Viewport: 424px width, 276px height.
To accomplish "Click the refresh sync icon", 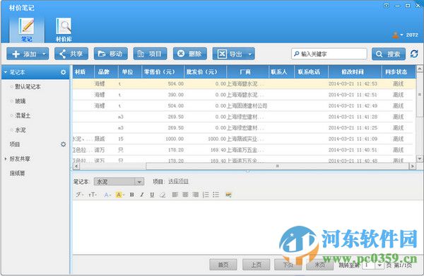I will click(414, 54).
